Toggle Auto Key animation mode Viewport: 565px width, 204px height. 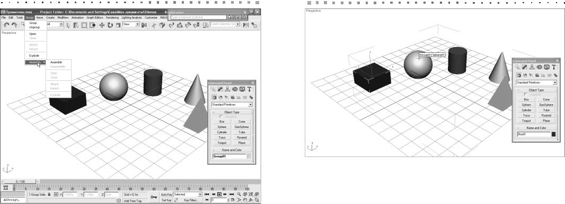pyautogui.click(x=166, y=194)
